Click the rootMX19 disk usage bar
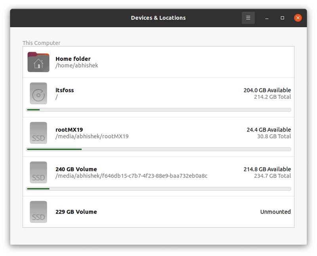The image size is (317, 256). [158, 149]
